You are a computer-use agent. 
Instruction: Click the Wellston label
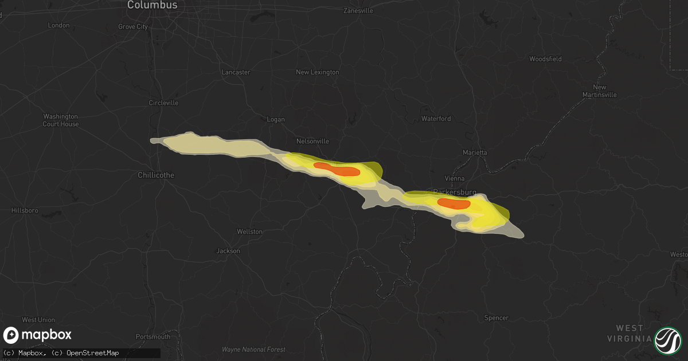click(x=249, y=231)
